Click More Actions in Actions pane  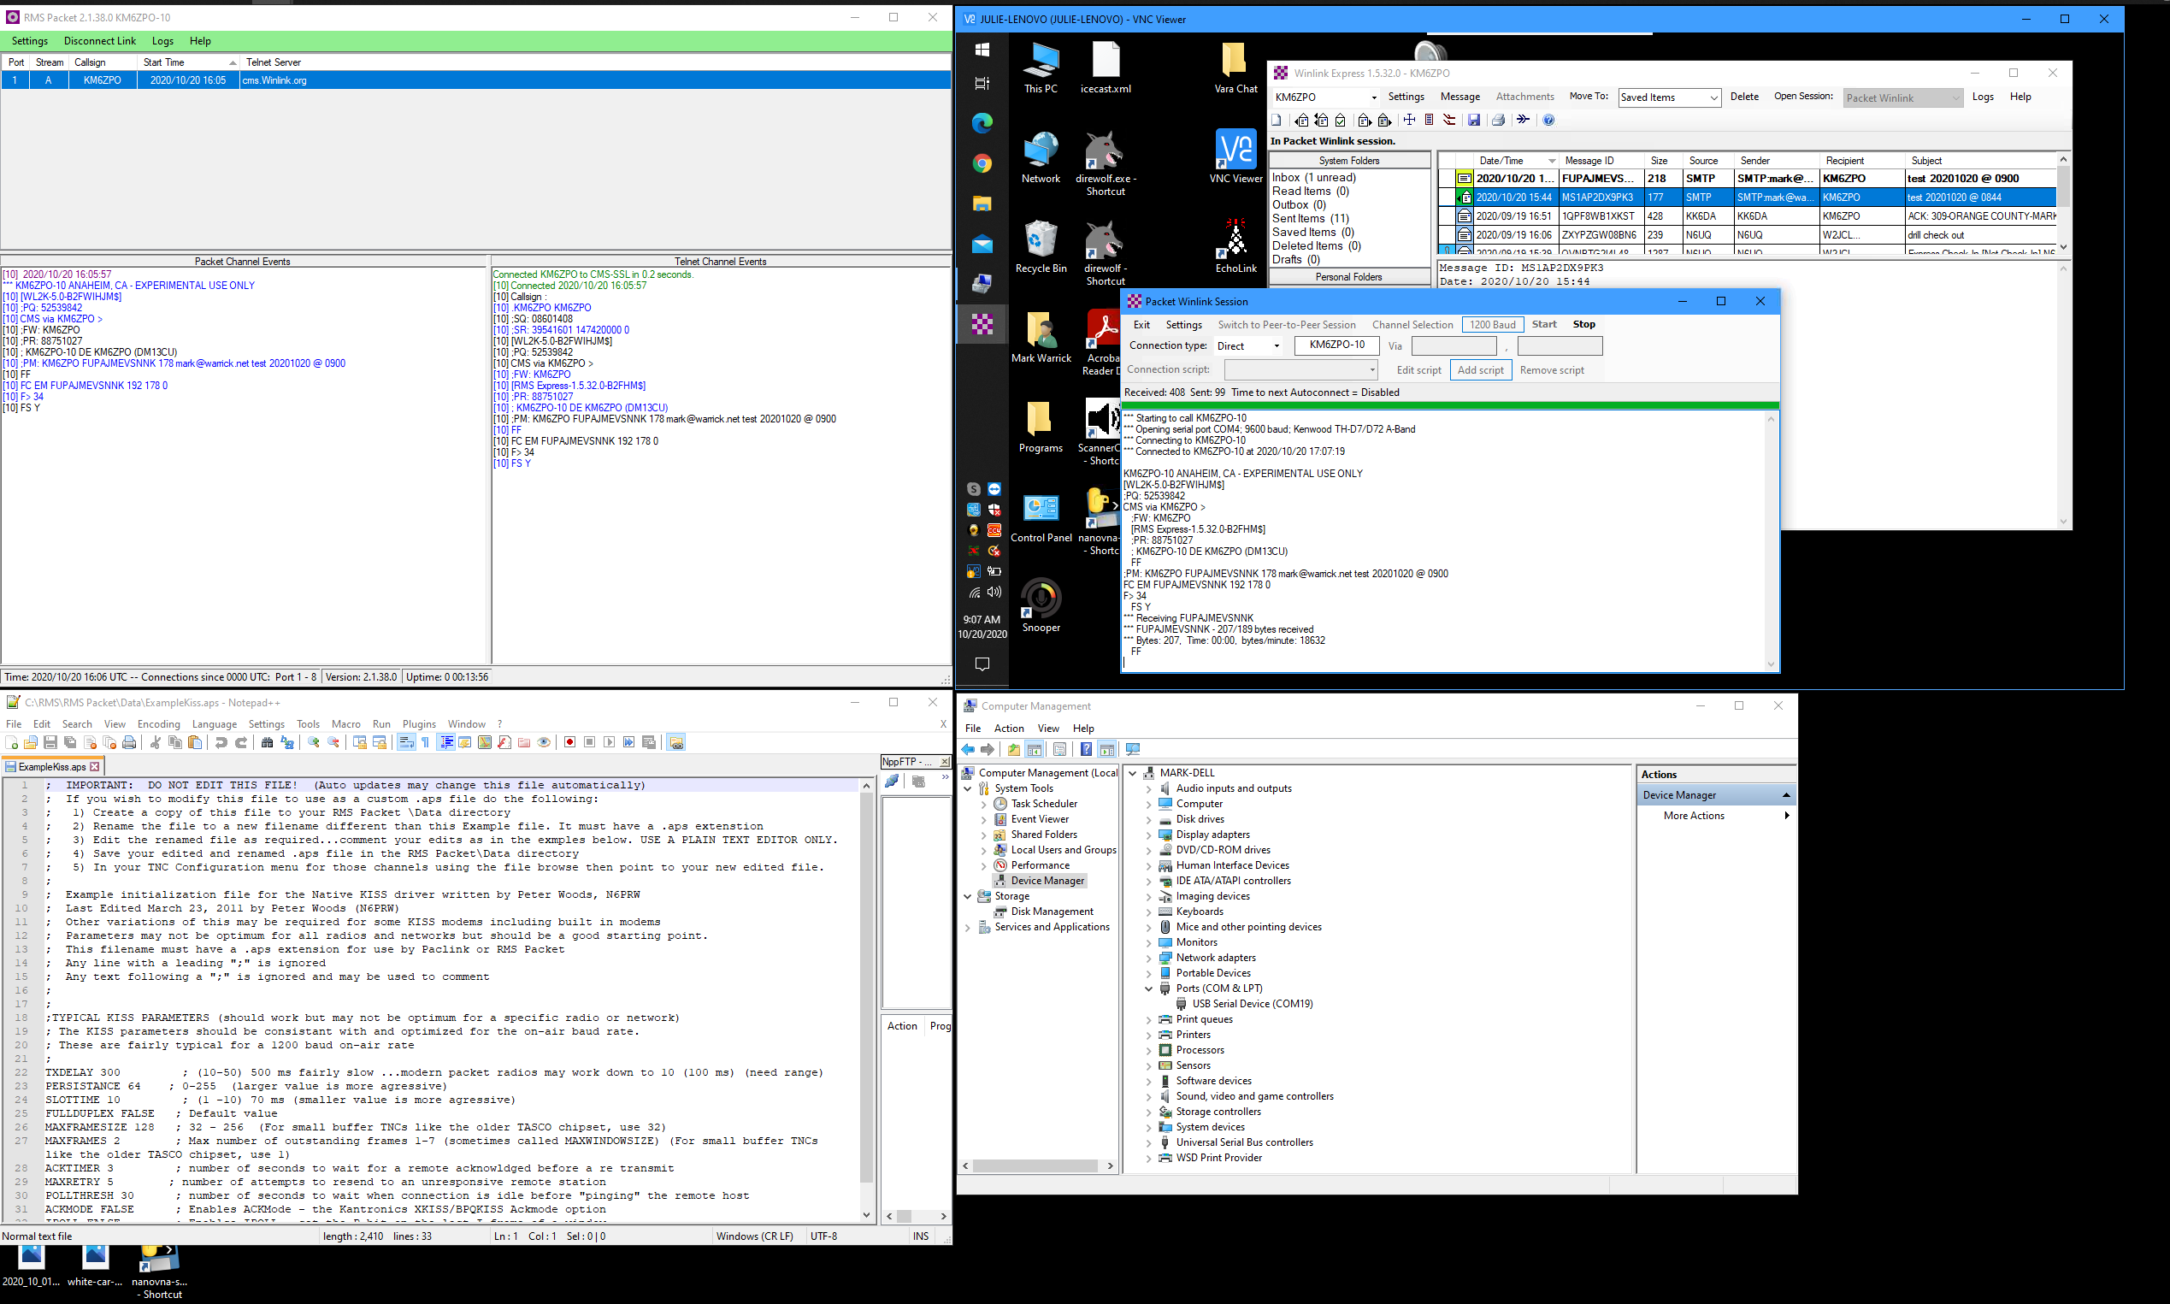(x=1694, y=816)
